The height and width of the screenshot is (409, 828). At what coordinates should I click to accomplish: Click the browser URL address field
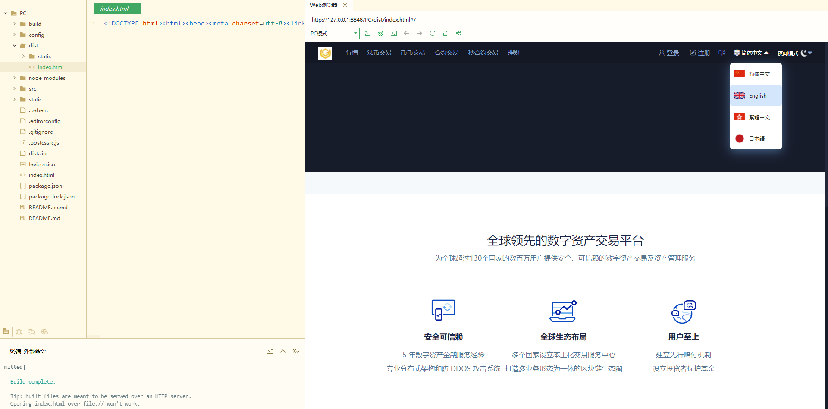click(x=561, y=20)
